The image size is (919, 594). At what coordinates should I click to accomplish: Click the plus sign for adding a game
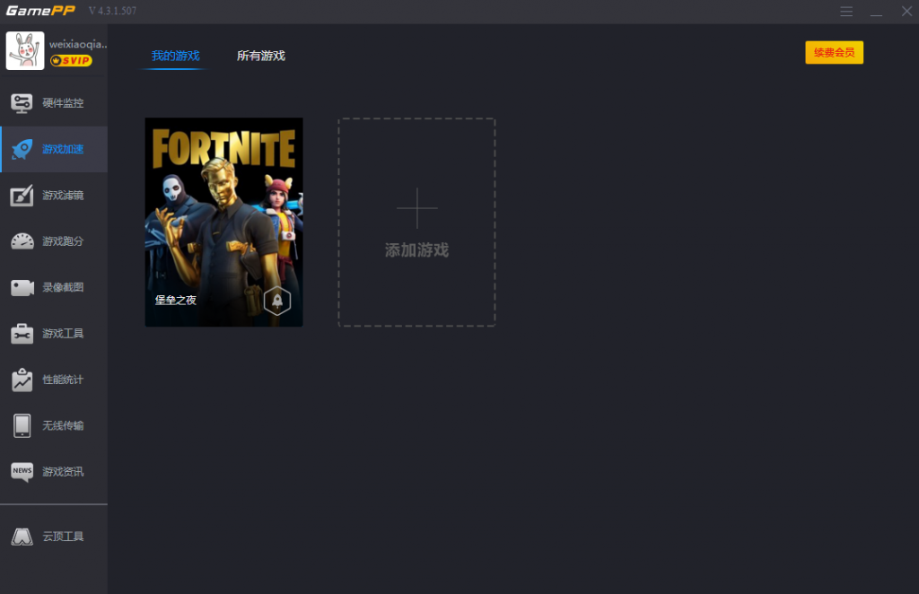click(416, 208)
